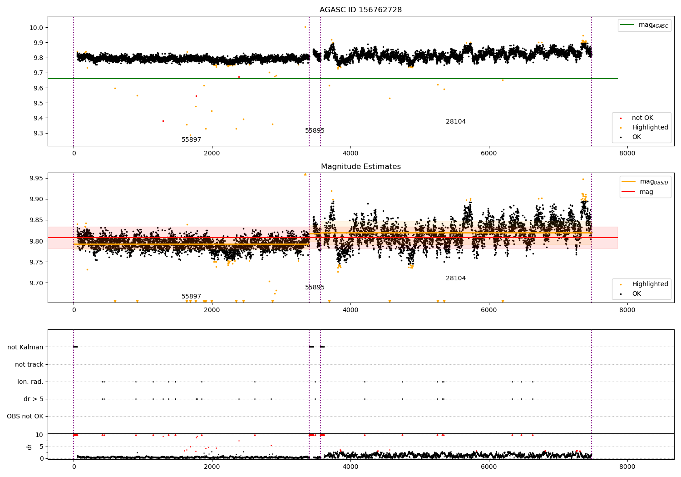This screenshot has width=681, height=477.
Task: Click the 'OBS not OK' row label
Action: [x=25, y=416]
